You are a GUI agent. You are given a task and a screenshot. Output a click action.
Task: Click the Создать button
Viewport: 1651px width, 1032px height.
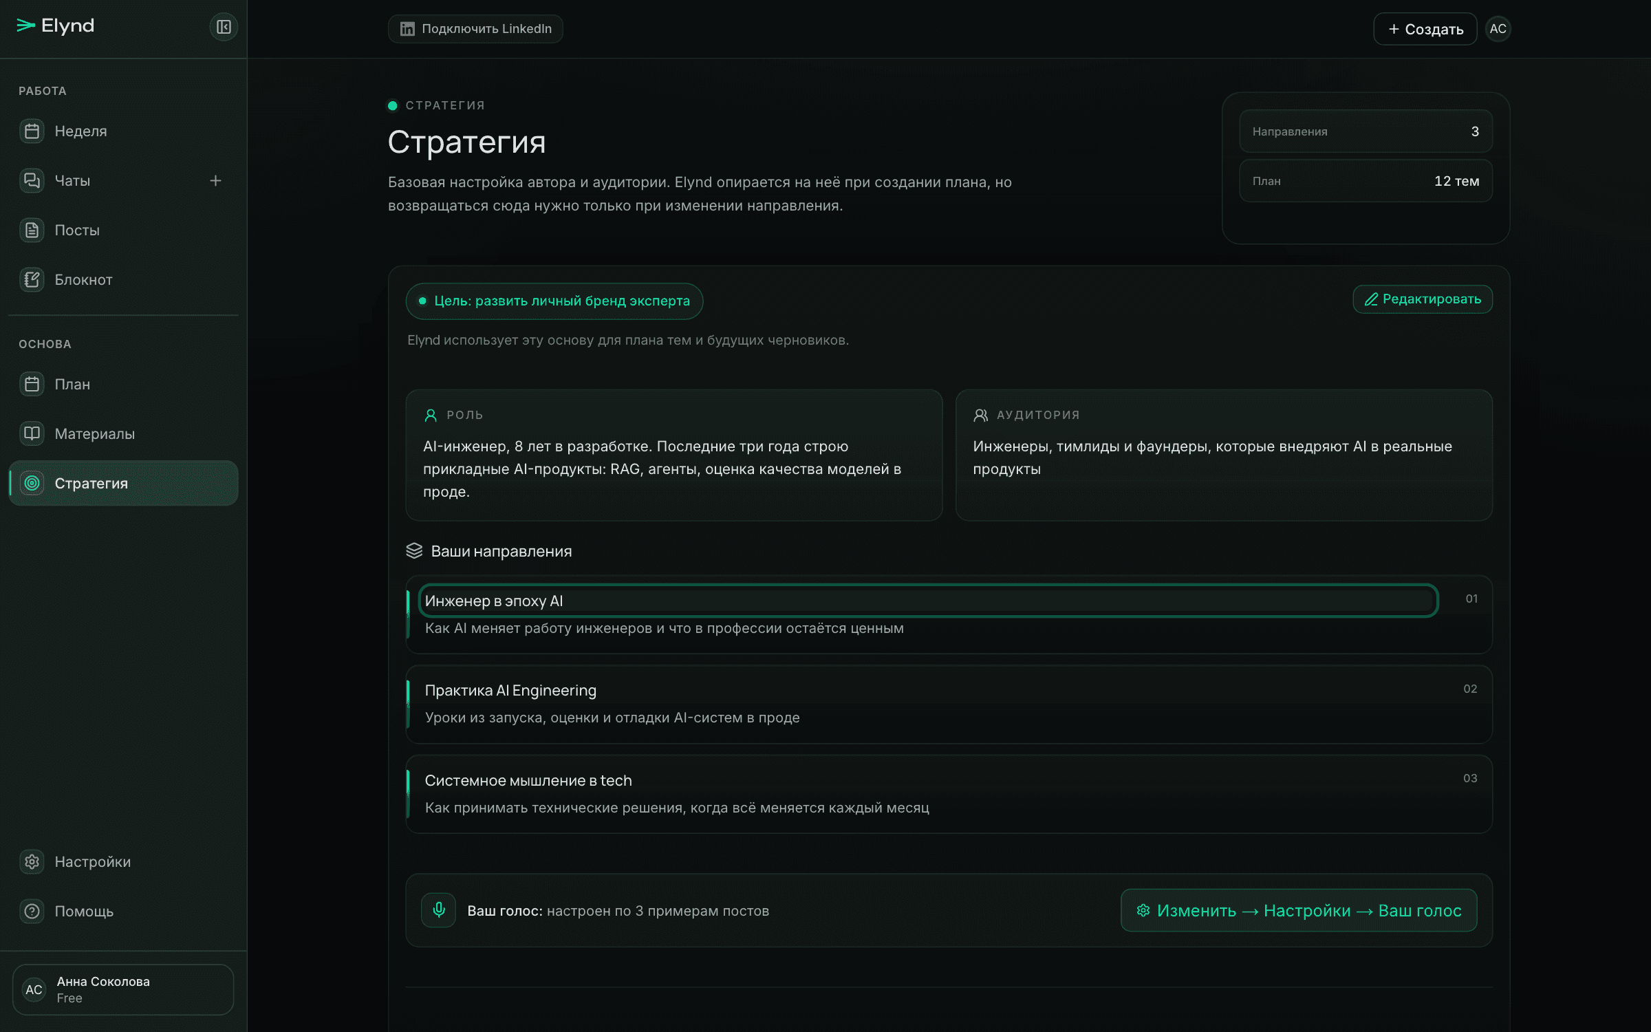1425,29
